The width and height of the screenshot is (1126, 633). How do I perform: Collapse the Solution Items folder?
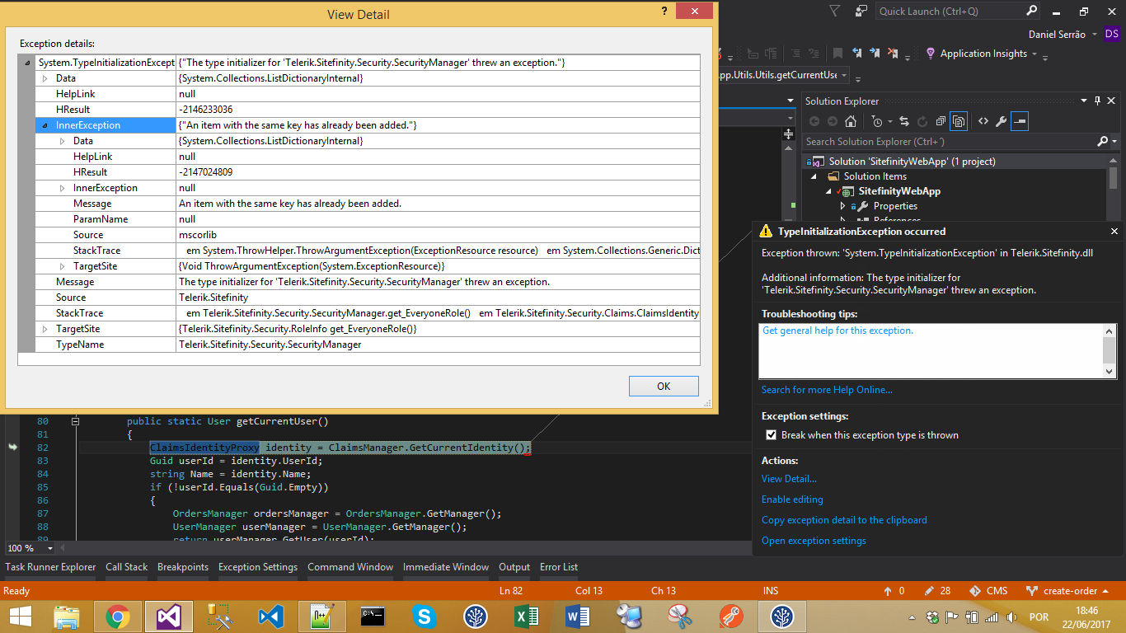click(814, 176)
